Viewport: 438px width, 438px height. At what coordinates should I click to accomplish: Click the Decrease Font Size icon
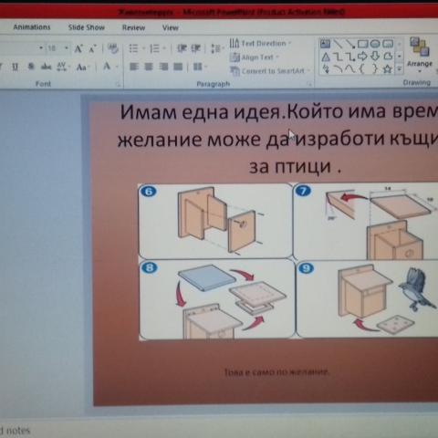click(x=92, y=48)
